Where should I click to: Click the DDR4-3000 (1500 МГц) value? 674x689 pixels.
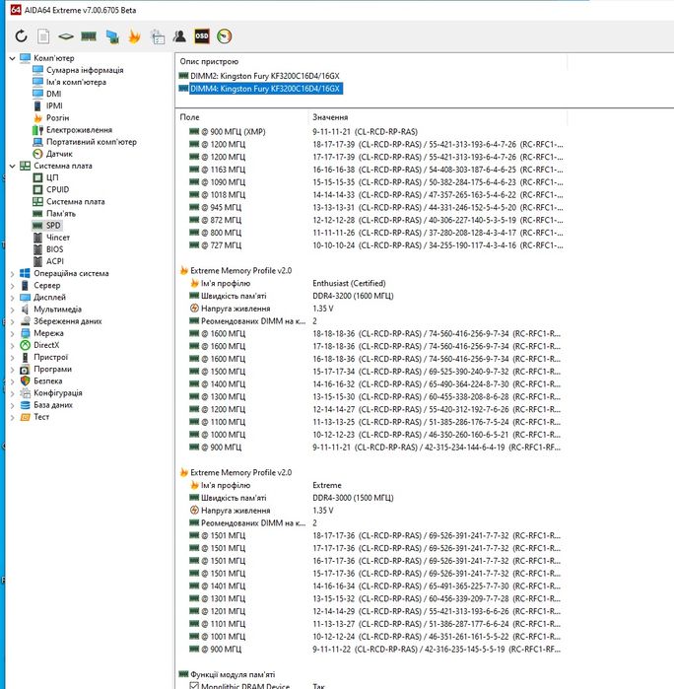353,498
